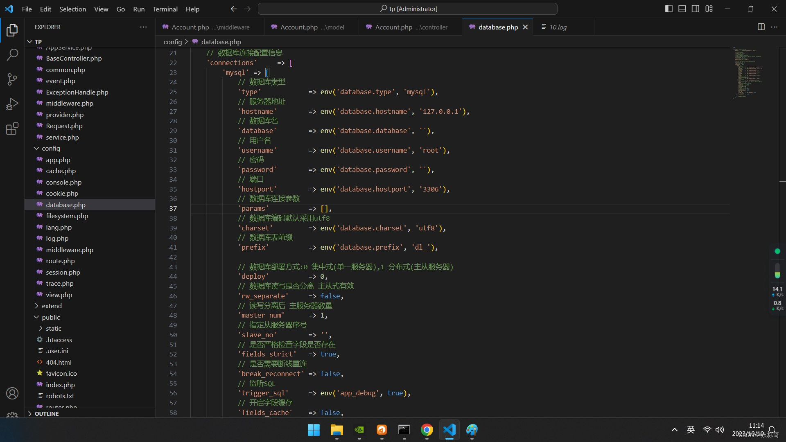786x442 pixels.
Task: Open the Extensions view icon
Action: (x=12, y=129)
